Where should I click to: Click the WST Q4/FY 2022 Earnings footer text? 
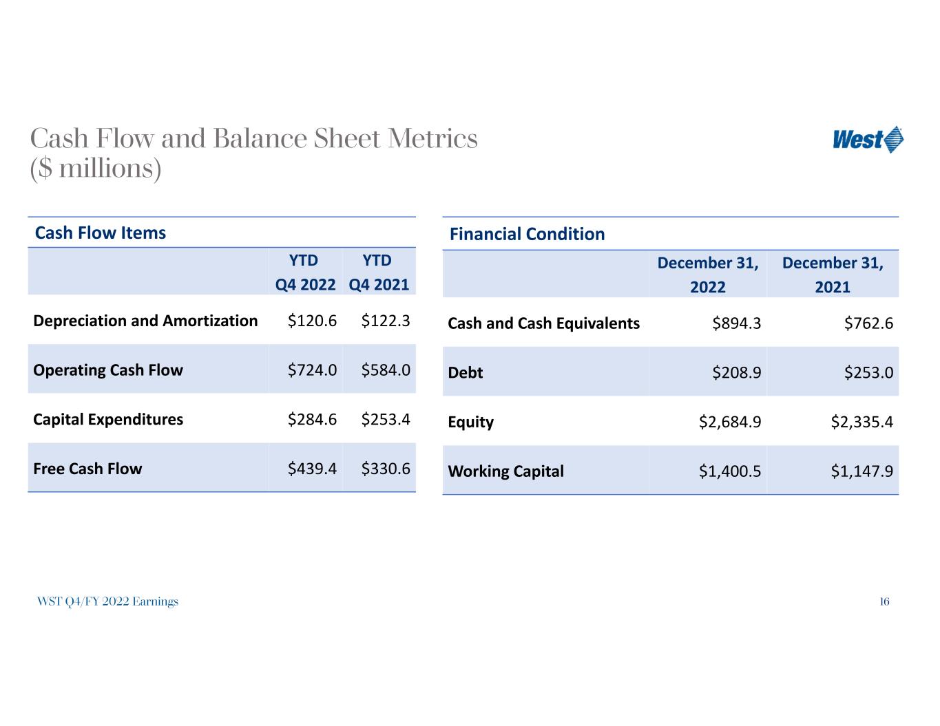[108, 601]
